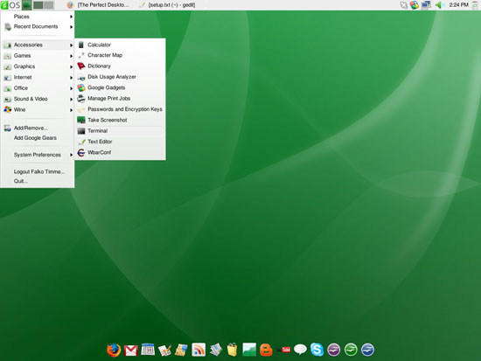Click the gOS main menu button
Image resolution: width=481 pixels, height=361 pixels.
point(10,5)
